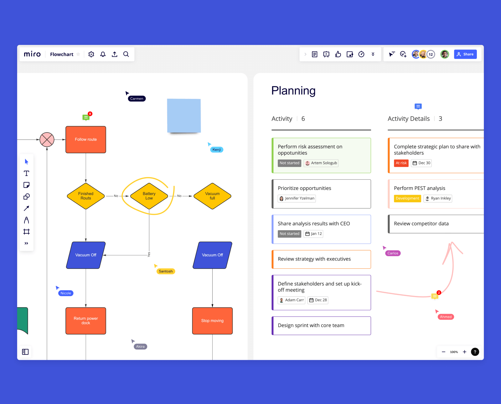The width and height of the screenshot is (501, 404).
Task: Click the miro logo
Action: coord(32,54)
